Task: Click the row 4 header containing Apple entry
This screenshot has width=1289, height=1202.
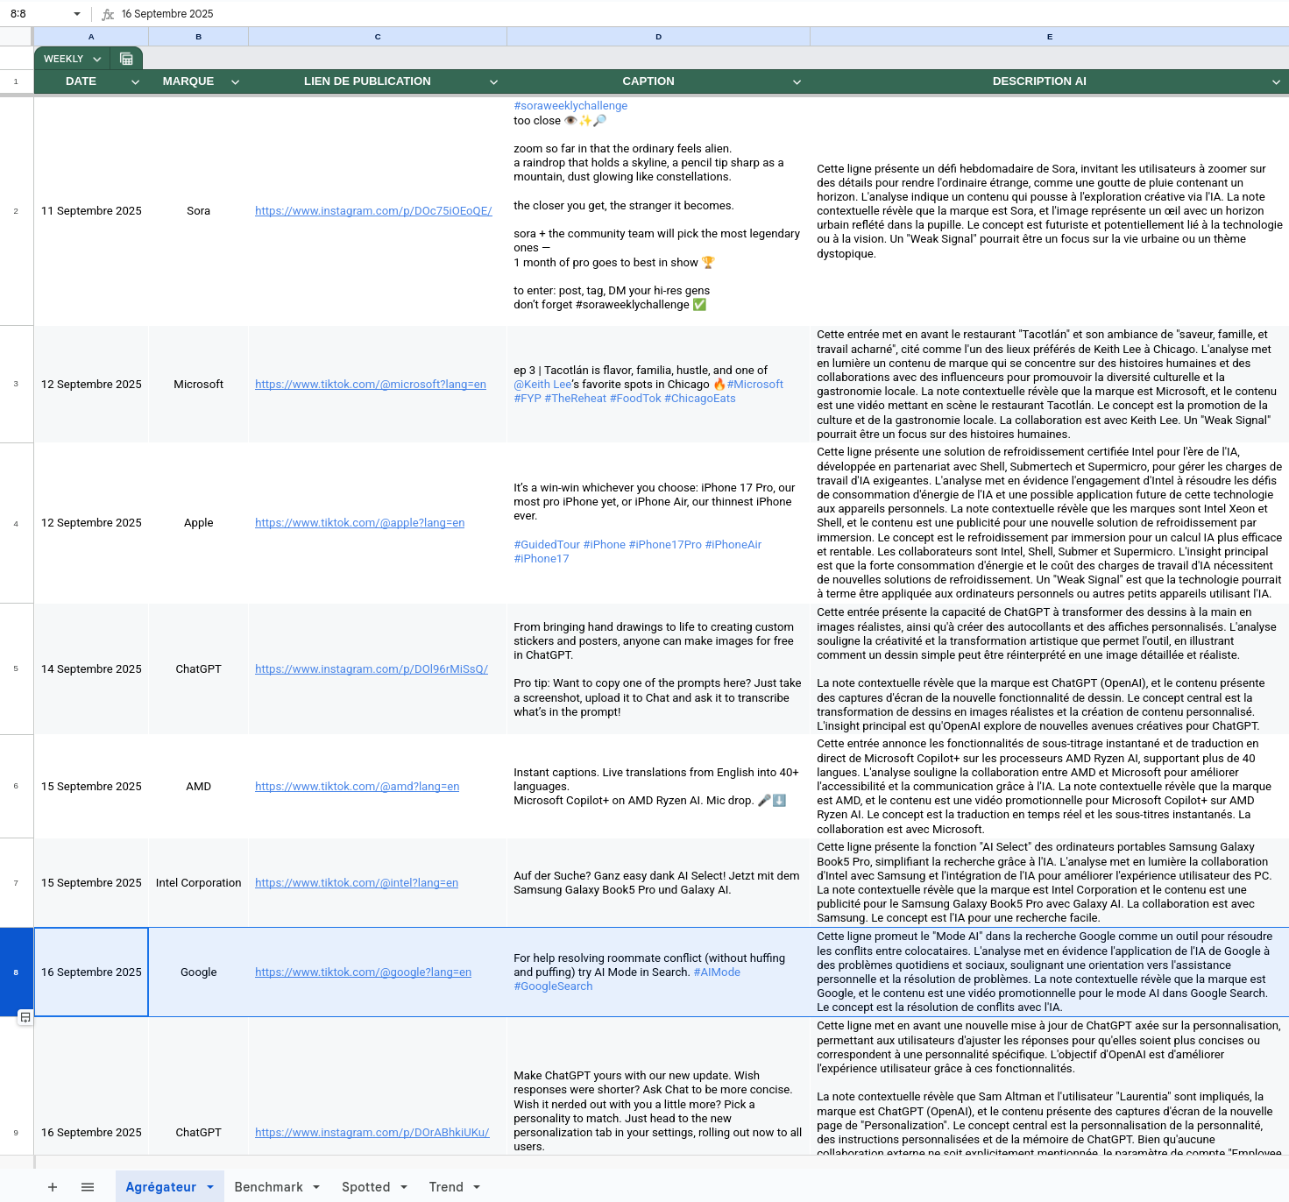Action: (x=16, y=522)
